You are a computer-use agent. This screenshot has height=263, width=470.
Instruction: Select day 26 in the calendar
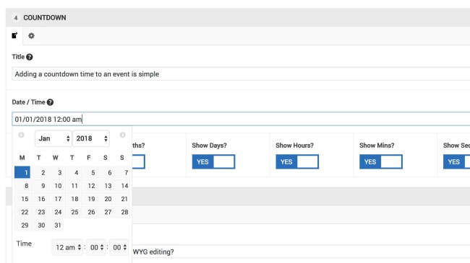tap(90, 212)
